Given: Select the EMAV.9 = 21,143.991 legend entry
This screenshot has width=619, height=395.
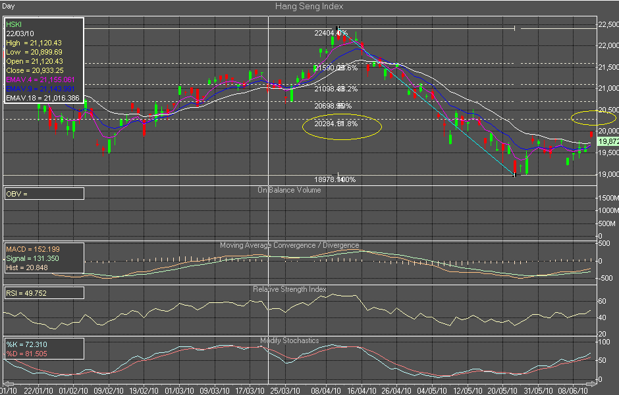Looking at the screenshot, I should 40,89.
